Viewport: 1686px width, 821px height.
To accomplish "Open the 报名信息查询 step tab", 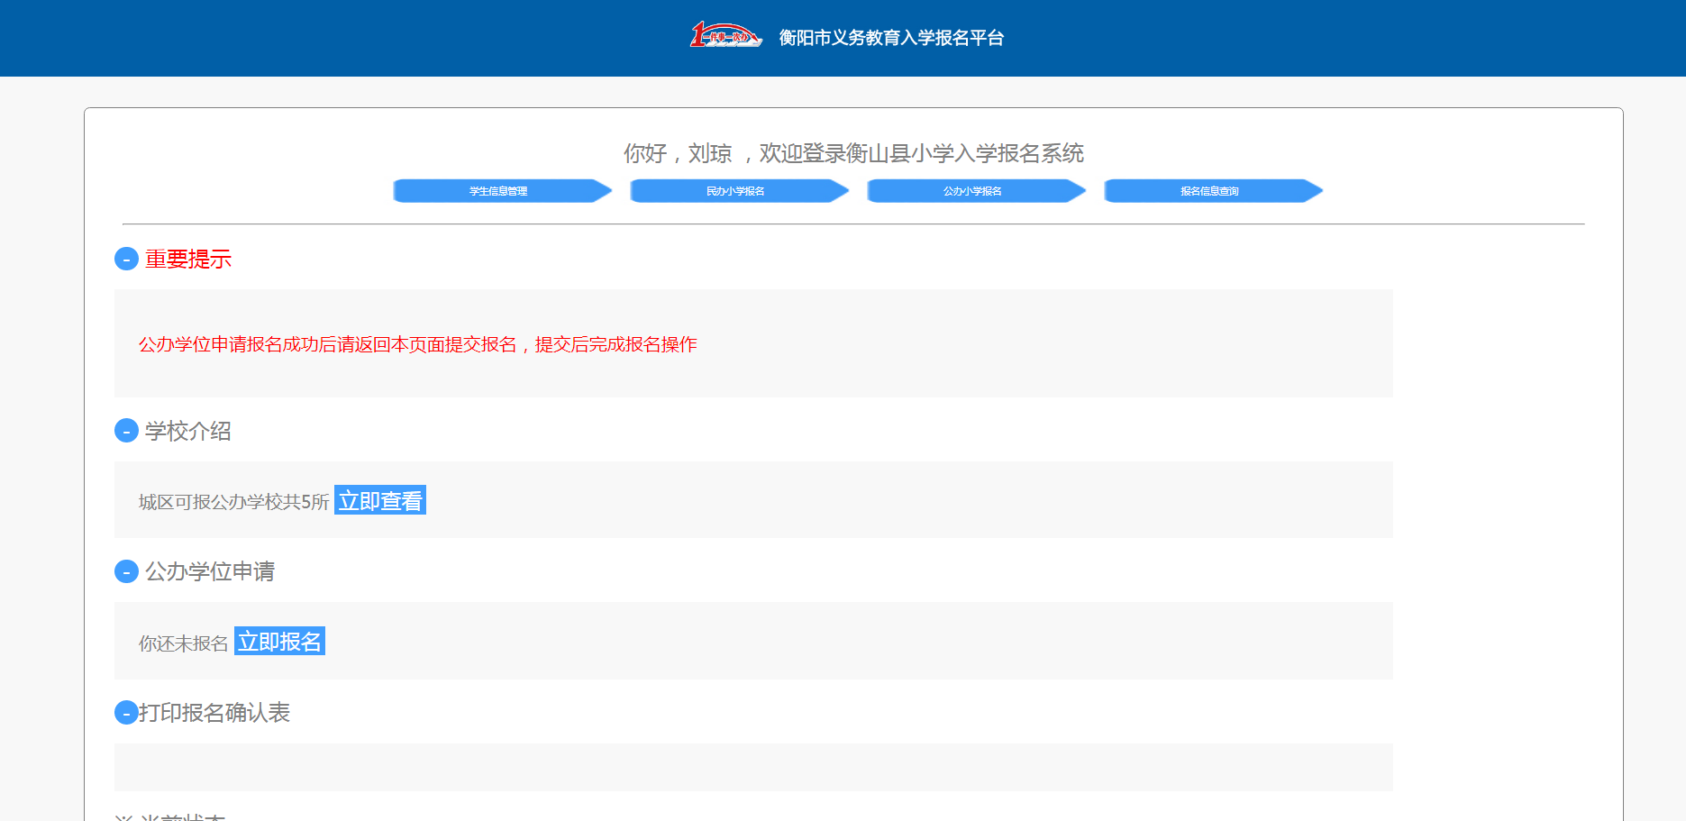I will [1211, 191].
